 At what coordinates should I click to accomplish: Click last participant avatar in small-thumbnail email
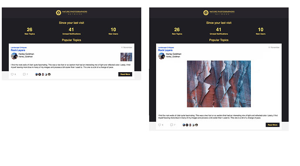(x=49, y=74)
